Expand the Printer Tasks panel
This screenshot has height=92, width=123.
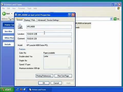pos(8,25)
